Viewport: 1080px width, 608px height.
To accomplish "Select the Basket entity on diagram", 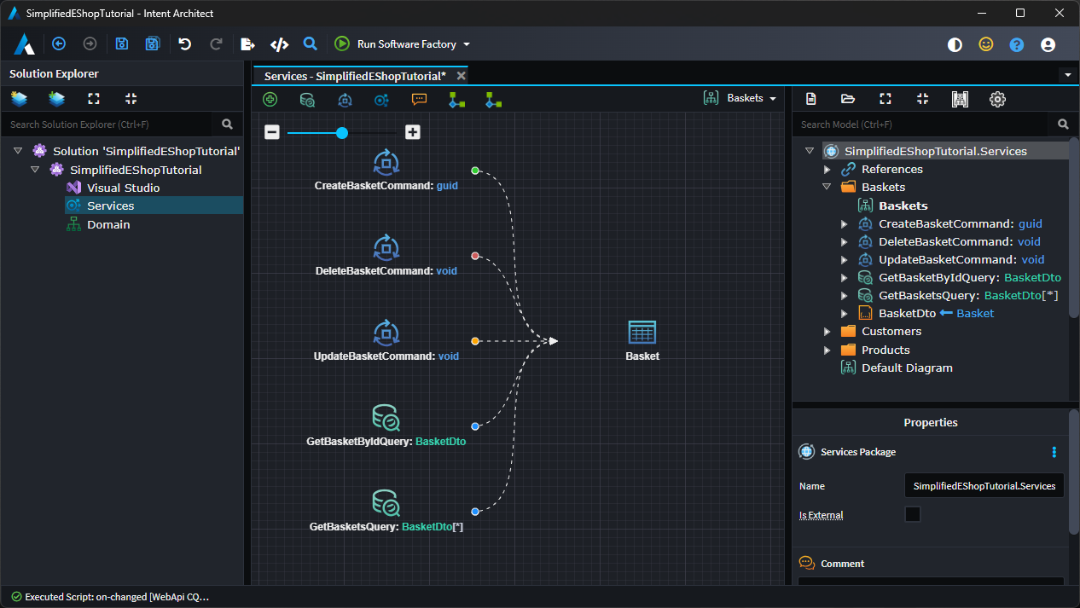I will tap(642, 340).
